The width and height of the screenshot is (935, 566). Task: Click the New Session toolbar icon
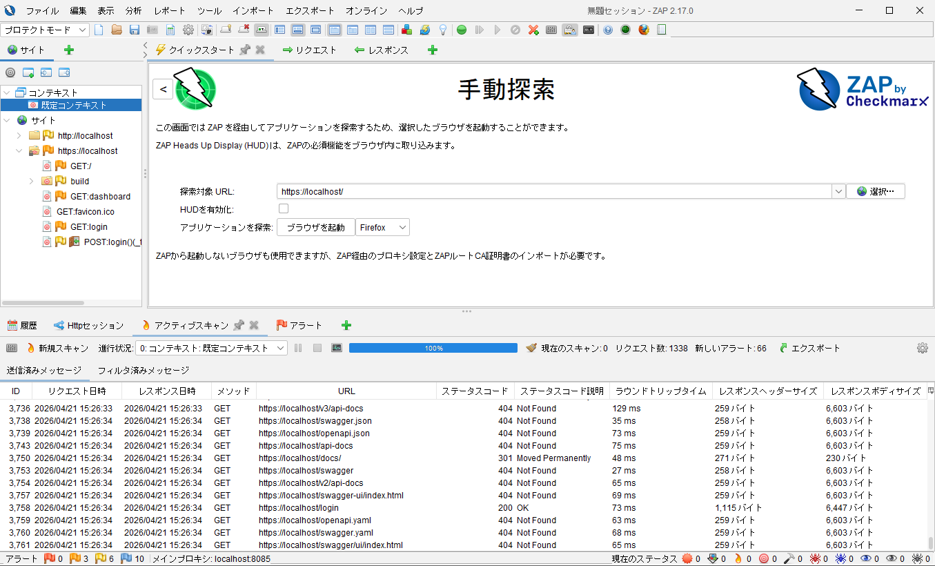tap(99, 30)
